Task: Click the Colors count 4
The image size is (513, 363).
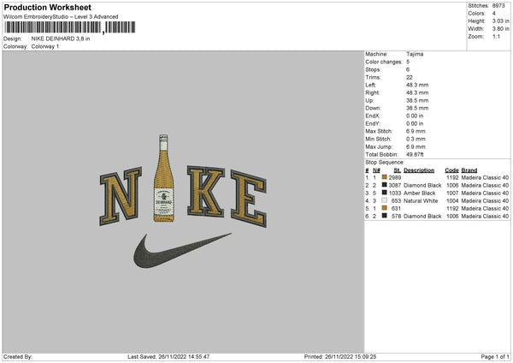Action: [x=493, y=14]
